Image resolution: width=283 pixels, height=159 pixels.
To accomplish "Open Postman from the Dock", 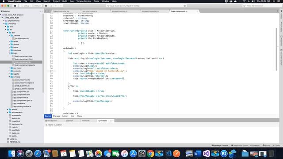I will click(x=176, y=154).
